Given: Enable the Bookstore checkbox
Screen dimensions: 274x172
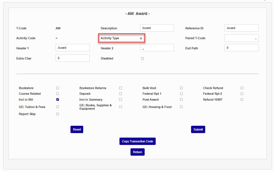Looking at the screenshot, I should (57, 88).
